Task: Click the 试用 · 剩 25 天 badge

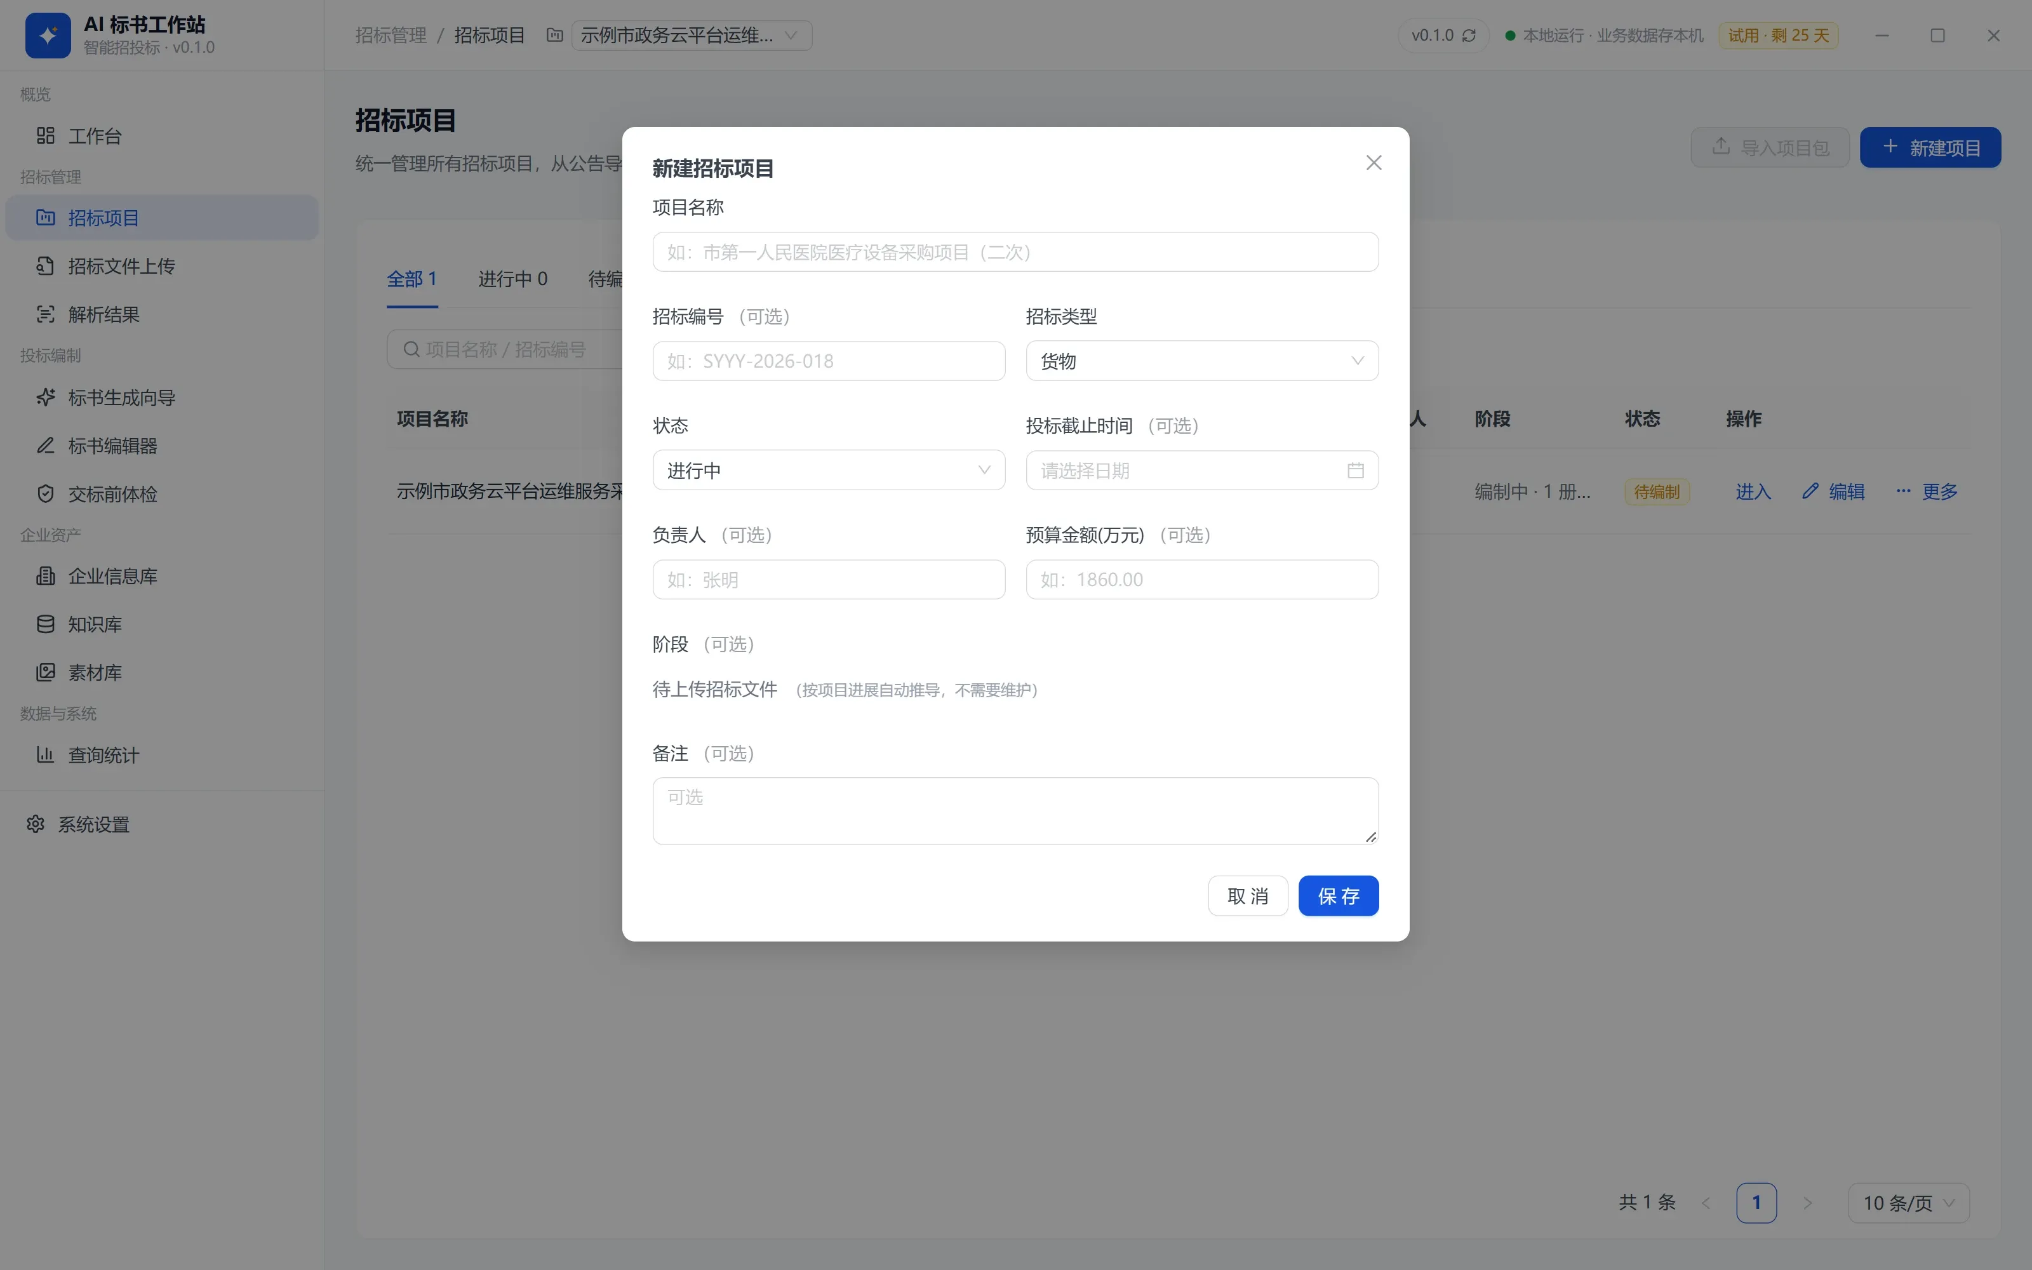Action: tap(1779, 36)
